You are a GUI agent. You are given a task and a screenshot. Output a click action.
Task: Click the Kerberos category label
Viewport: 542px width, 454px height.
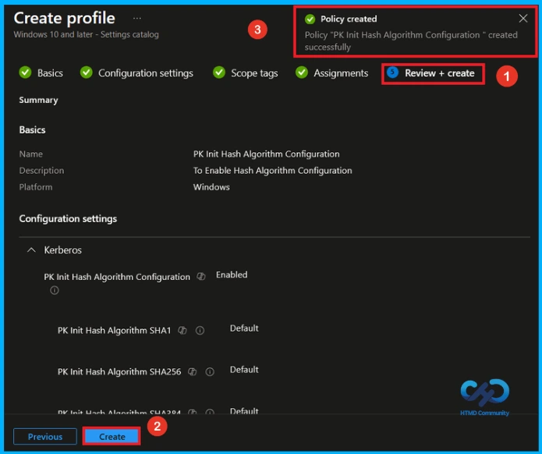point(62,250)
